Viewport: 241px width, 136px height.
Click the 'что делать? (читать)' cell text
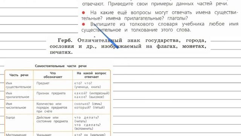pos(87,119)
